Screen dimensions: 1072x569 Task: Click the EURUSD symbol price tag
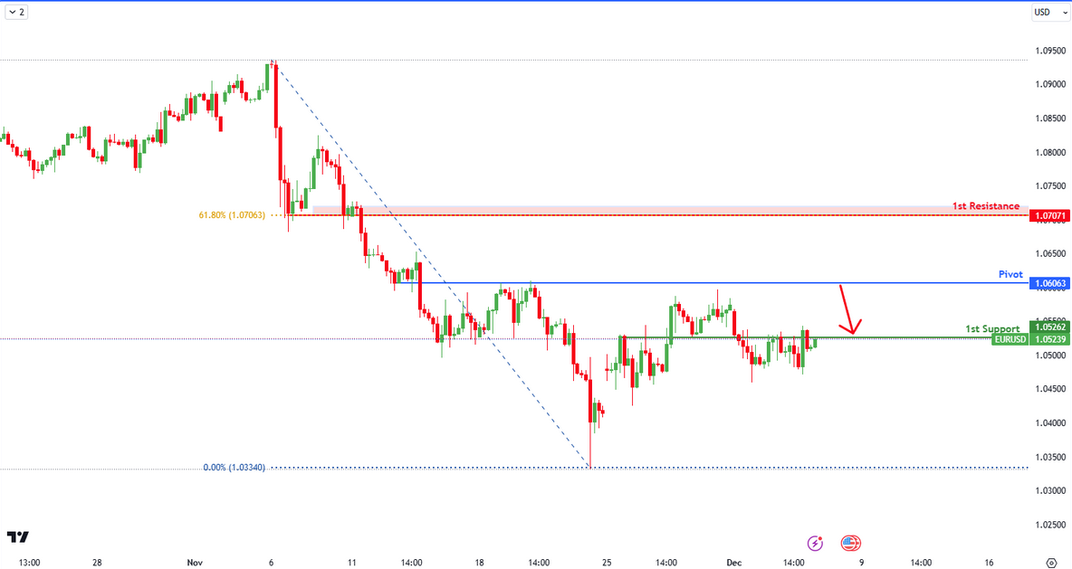point(1010,339)
